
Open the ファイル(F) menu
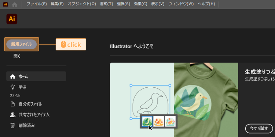pyautogui.click(x=37, y=4)
